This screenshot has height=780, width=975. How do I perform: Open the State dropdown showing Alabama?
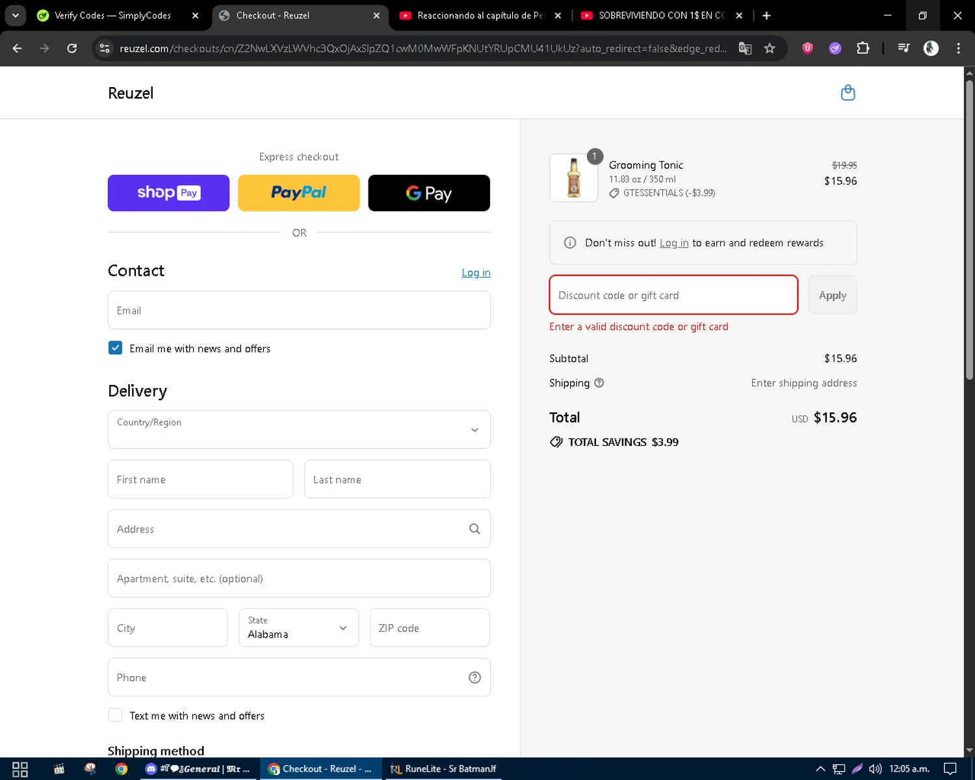pyautogui.click(x=299, y=628)
